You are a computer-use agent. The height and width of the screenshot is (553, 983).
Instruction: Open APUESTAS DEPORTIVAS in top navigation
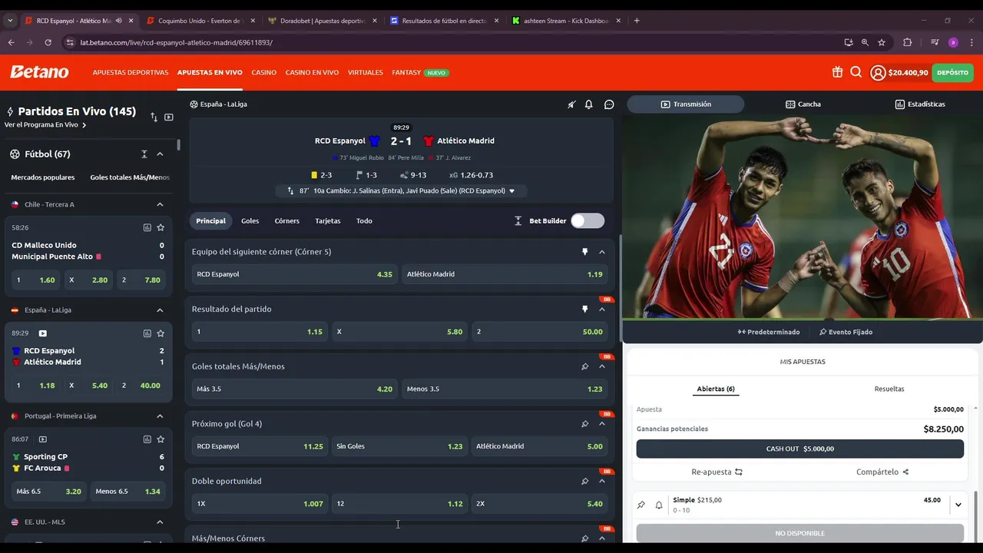tap(131, 73)
